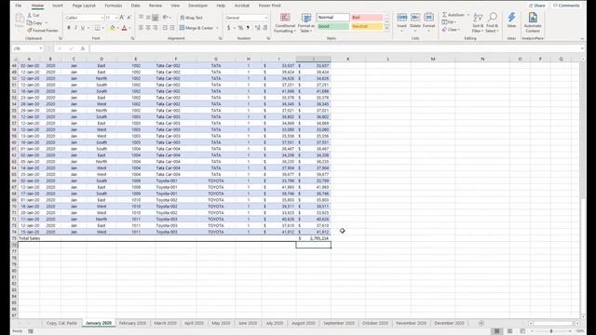596x335 pixels.
Task: Click the Decrease Indent icon
Action: tap(165, 28)
